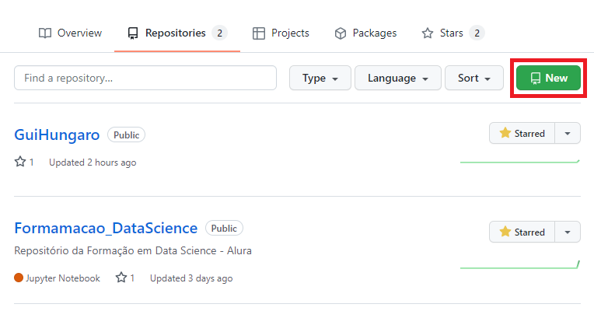This screenshot has height=332, width=594.
Task: Open the Language filter dropdown
Action: [x=398, y=78]
